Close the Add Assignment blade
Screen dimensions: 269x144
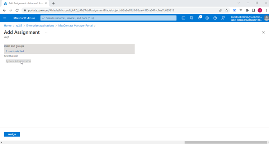pos(263,32)
